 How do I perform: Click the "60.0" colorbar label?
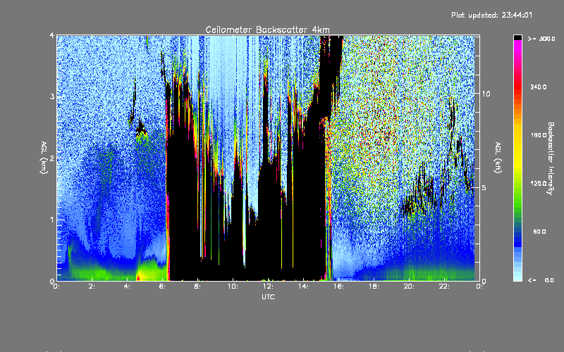(x=539, y=232)
